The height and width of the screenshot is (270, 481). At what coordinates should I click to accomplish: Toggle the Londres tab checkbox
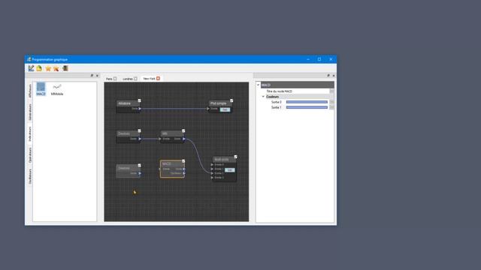[135, 79]
